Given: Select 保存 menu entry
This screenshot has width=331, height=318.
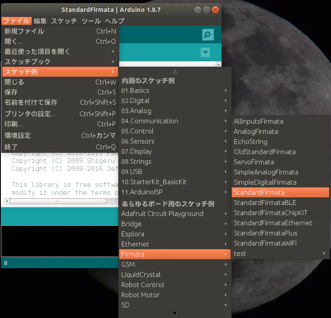Looking at the screenshot, I should click(x=60, y=92).
